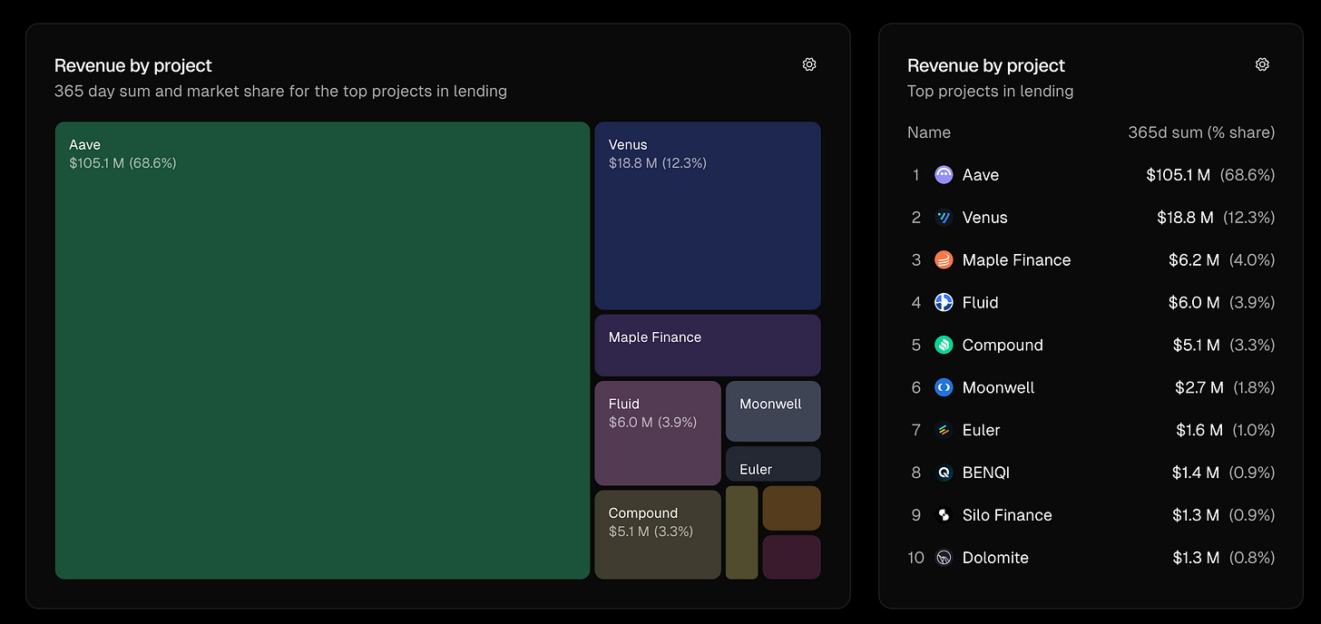Select the blue Venus treemap block
The height and width of the screenshot is (624, 1321).
708,216
